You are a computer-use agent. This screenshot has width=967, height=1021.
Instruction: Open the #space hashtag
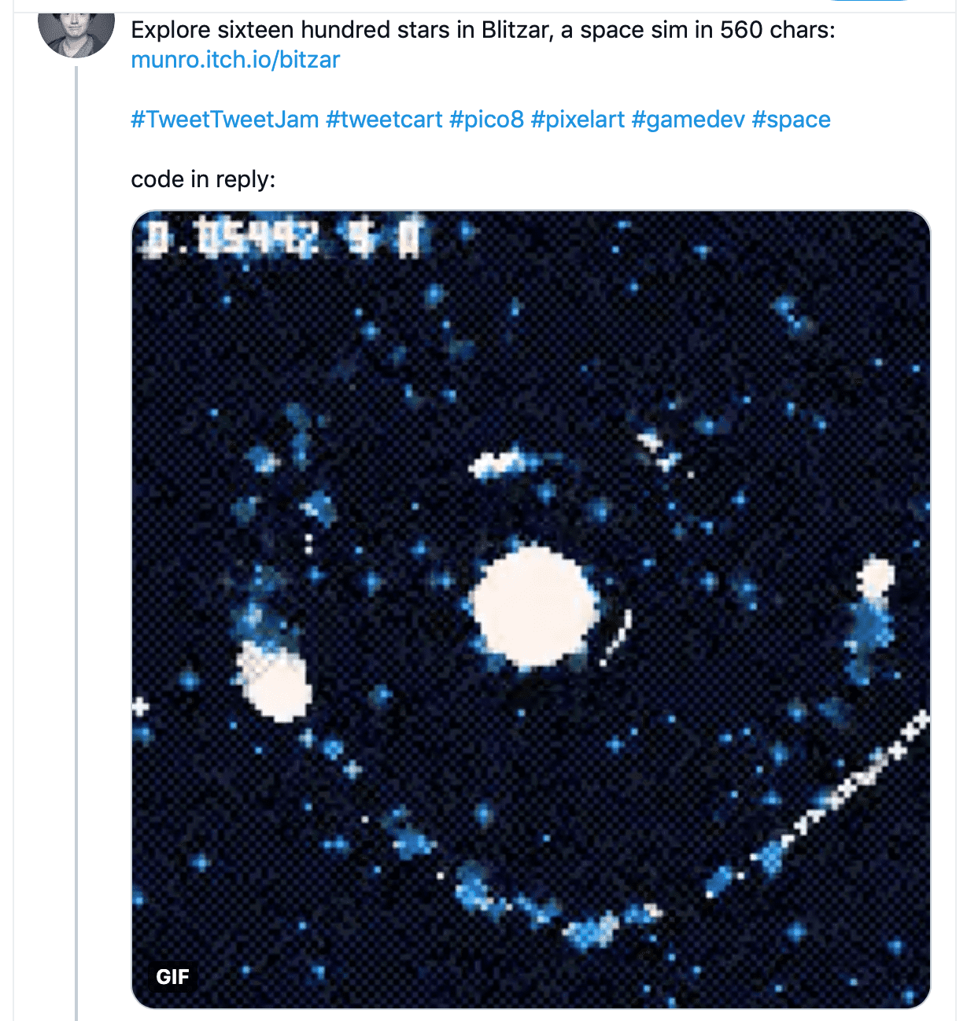point(791,120)
